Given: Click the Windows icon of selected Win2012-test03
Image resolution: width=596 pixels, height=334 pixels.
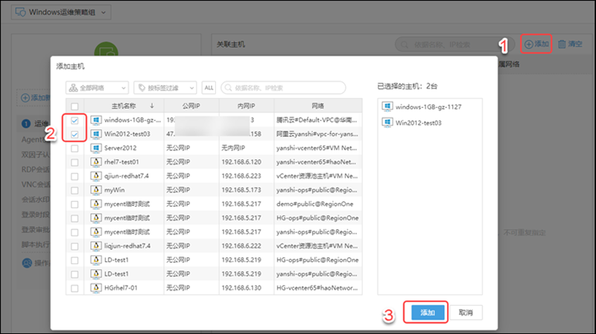Looking at the screenshot, I should point(387,123).
